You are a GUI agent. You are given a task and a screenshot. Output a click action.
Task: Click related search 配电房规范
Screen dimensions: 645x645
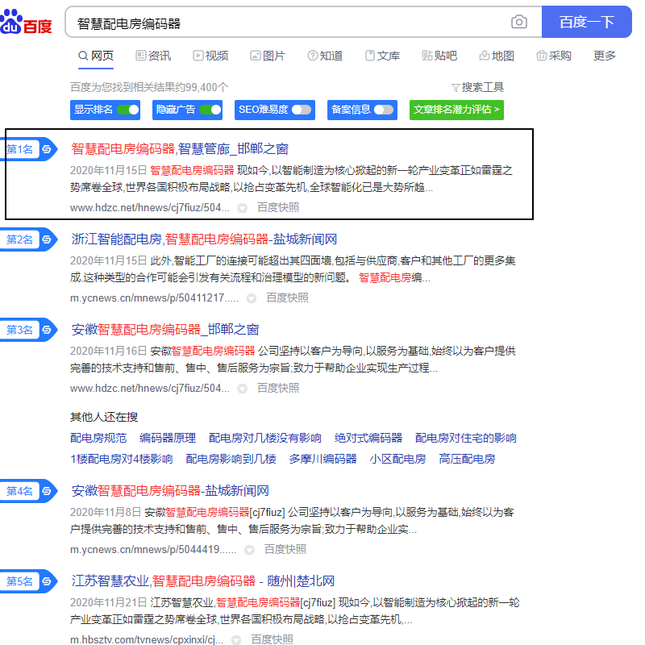coord(98,438)
